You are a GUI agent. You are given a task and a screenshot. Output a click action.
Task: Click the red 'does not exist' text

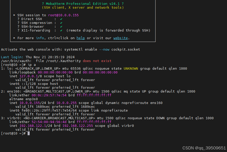97,61
